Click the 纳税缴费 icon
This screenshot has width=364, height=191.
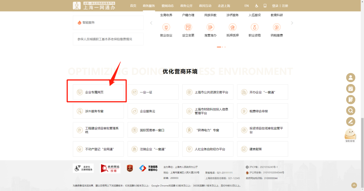[277, 27]
